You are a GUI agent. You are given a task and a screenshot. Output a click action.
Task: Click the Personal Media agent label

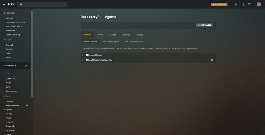95,55
